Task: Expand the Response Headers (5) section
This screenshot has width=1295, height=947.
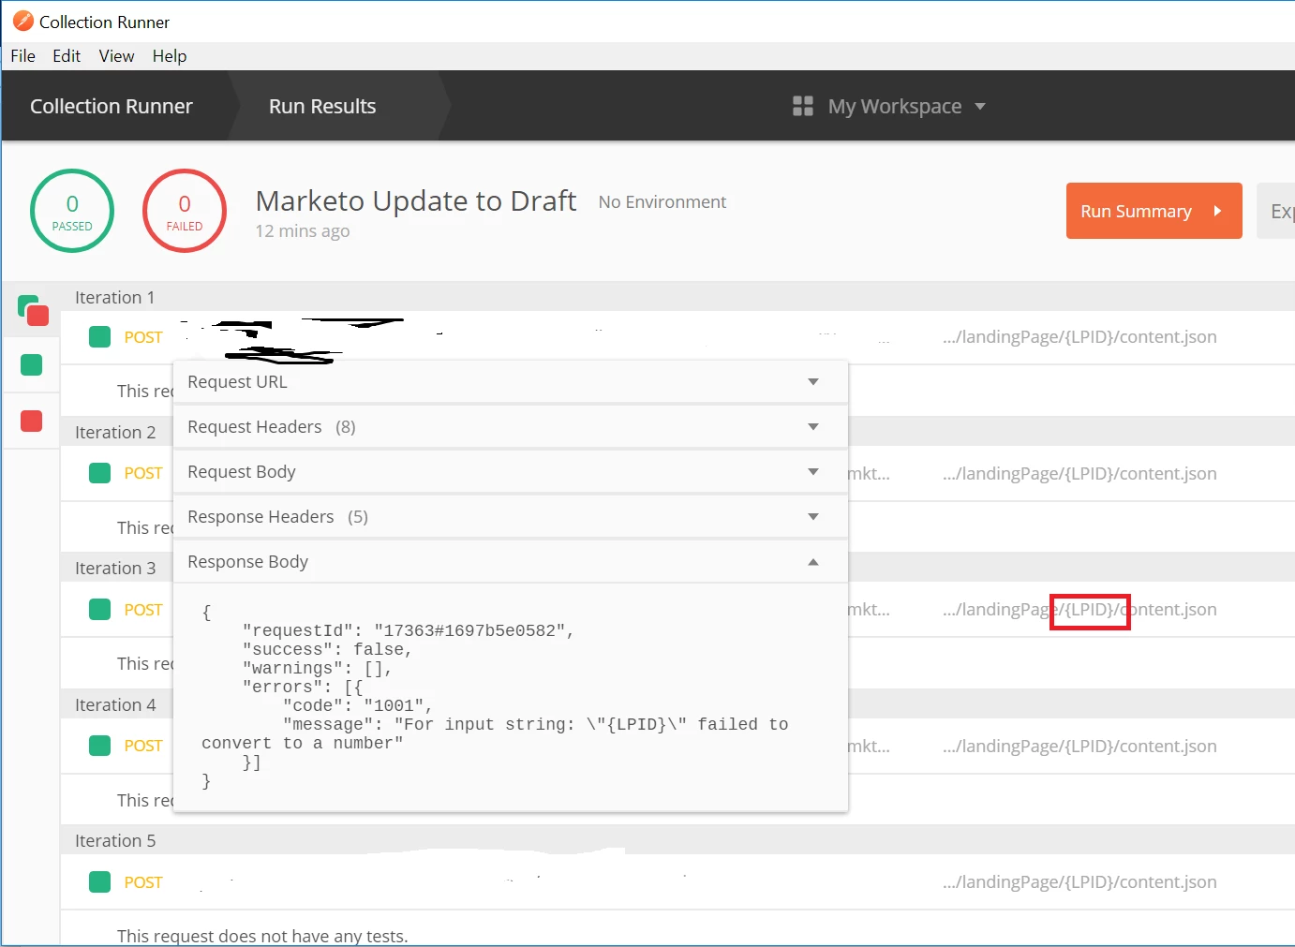Action: (x=511, y=517)
